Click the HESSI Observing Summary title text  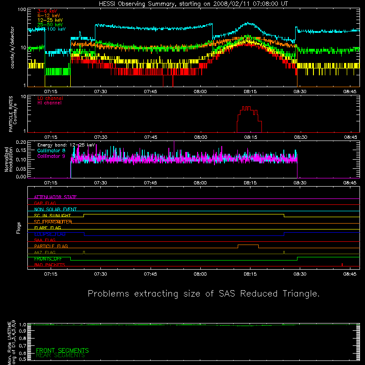tap(193, 4)
